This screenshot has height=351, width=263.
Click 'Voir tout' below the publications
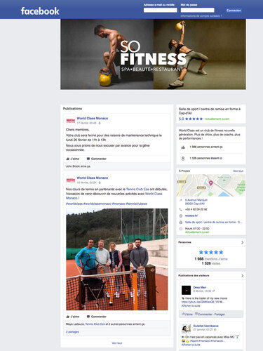(x=117, y=343)
